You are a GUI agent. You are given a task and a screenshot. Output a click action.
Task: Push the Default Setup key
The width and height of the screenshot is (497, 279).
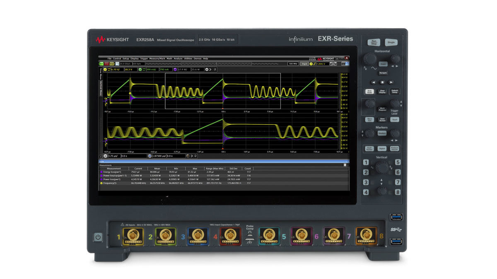395,91
